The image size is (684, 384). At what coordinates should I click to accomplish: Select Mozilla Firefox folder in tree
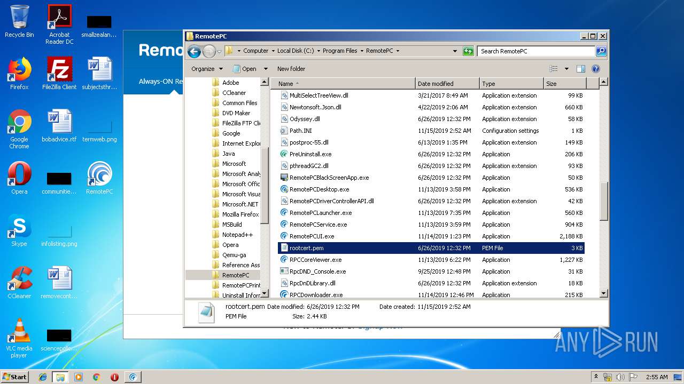pyautogui.click(x=235, y=214)
